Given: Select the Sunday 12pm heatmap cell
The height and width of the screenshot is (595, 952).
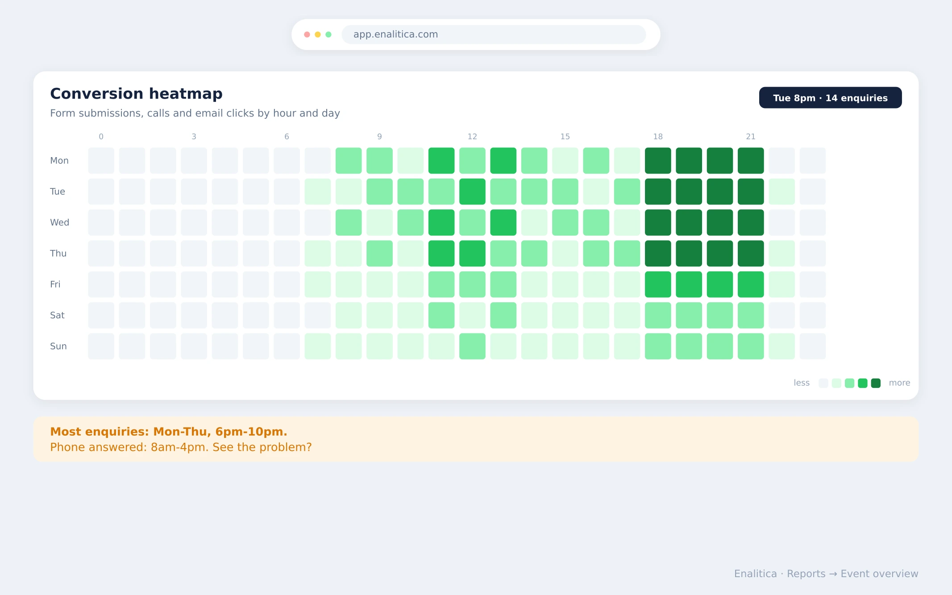Looking at the screenshot, I should (x=472, y=346).
